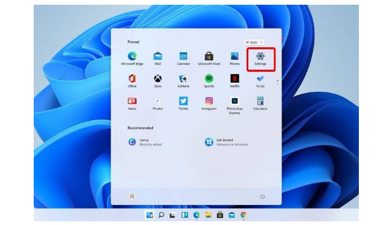Open Microsoft Store from taskbar

point(220,215)
